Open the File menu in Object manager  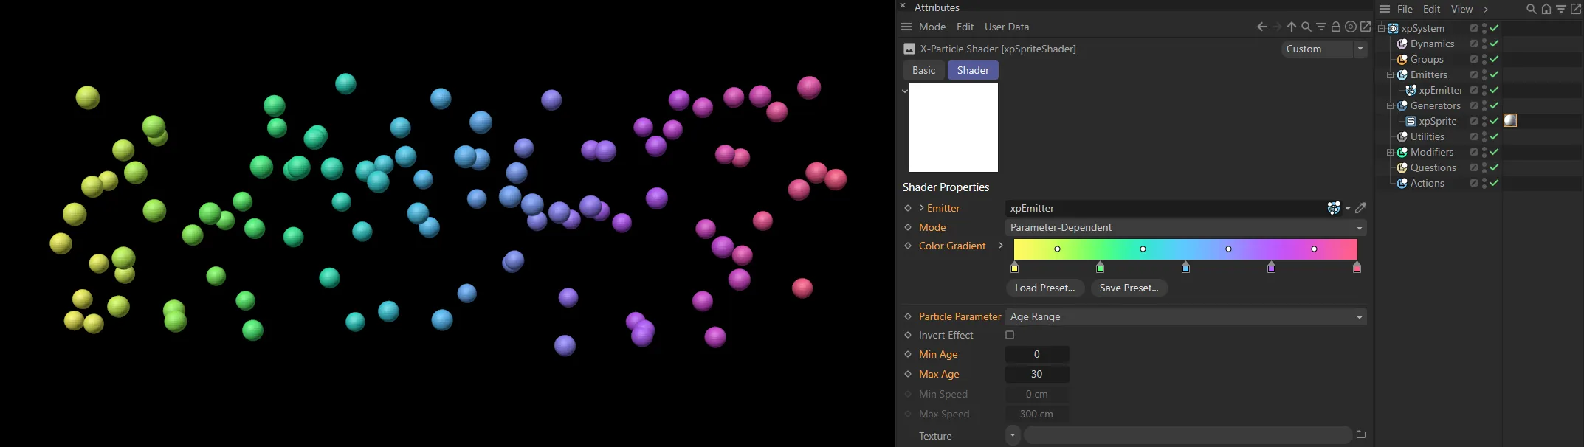pyautogui.click(x=1405, y=9)
